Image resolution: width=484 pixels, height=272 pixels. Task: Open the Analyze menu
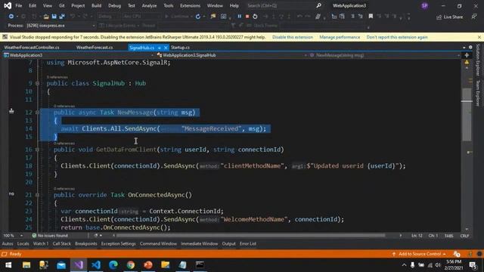click(149, 5)
